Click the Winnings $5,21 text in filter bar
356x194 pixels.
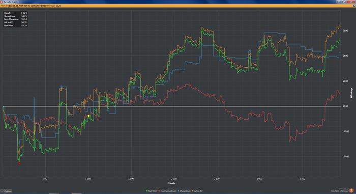tap(53, 6)
